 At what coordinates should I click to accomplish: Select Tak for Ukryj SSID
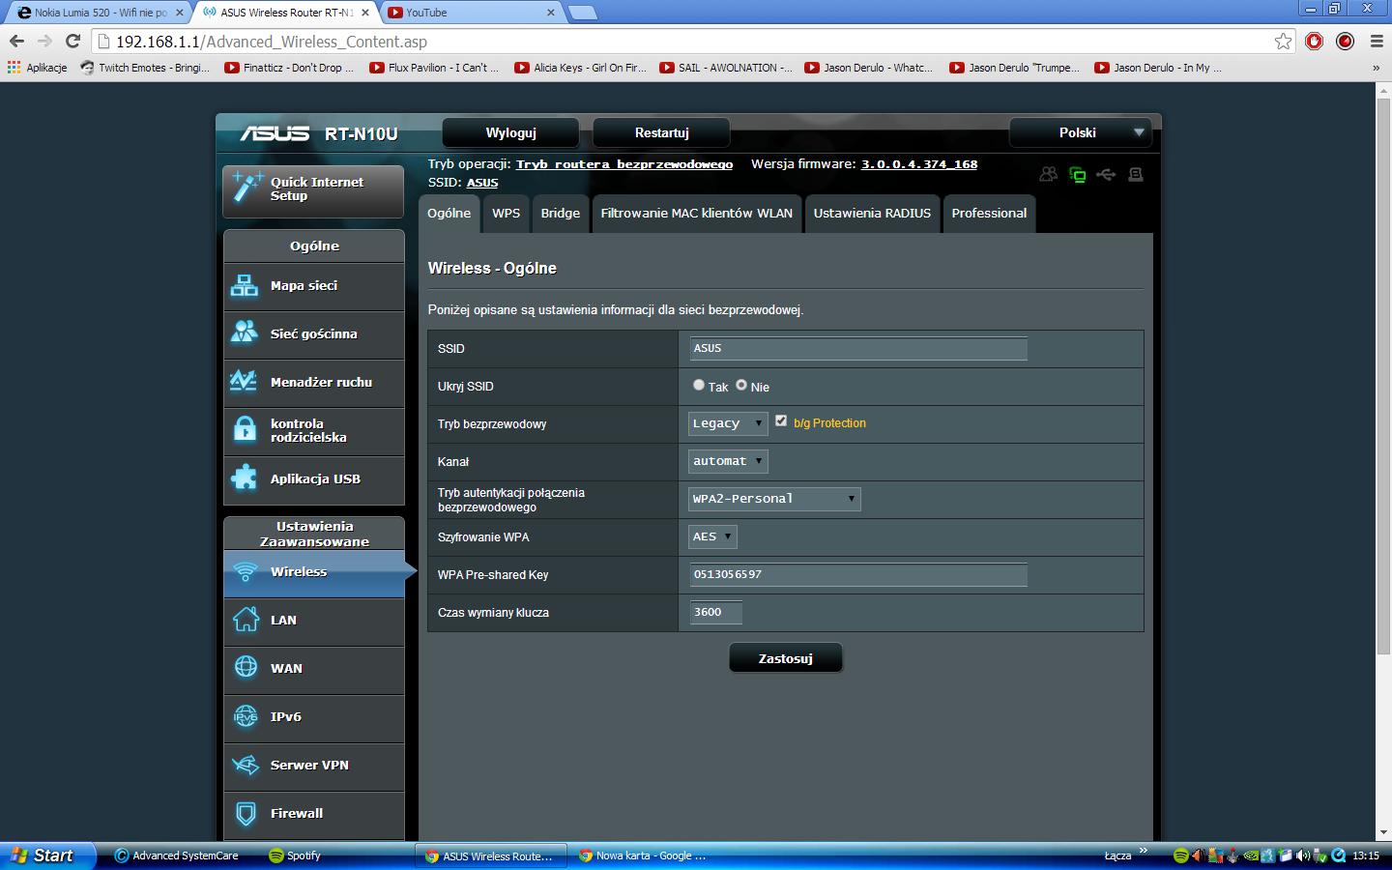tap(699, 385)
